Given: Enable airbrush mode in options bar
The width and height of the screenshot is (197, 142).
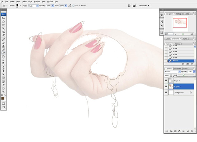Looking at the screenshot, I should tap(70, 6).
